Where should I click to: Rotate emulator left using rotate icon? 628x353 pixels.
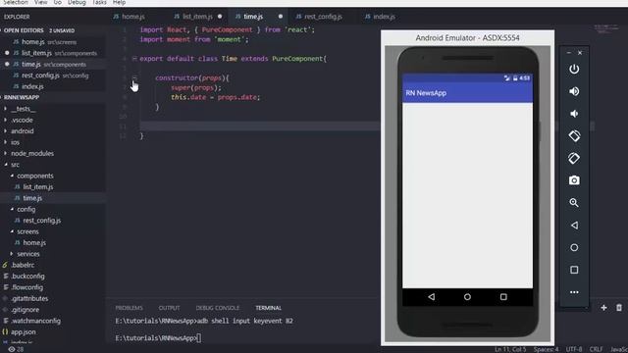[x=574, y=136]
